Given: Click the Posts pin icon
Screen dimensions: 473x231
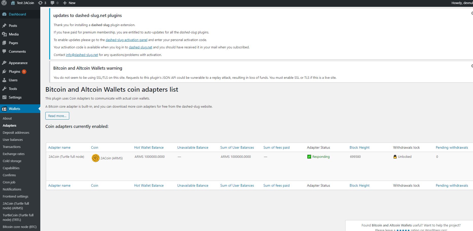Looking at the screenshot, I should click(x=4, y=26).
